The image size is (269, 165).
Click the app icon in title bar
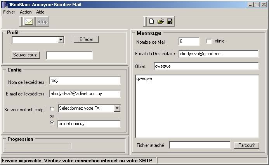click(x=5, y=5)
